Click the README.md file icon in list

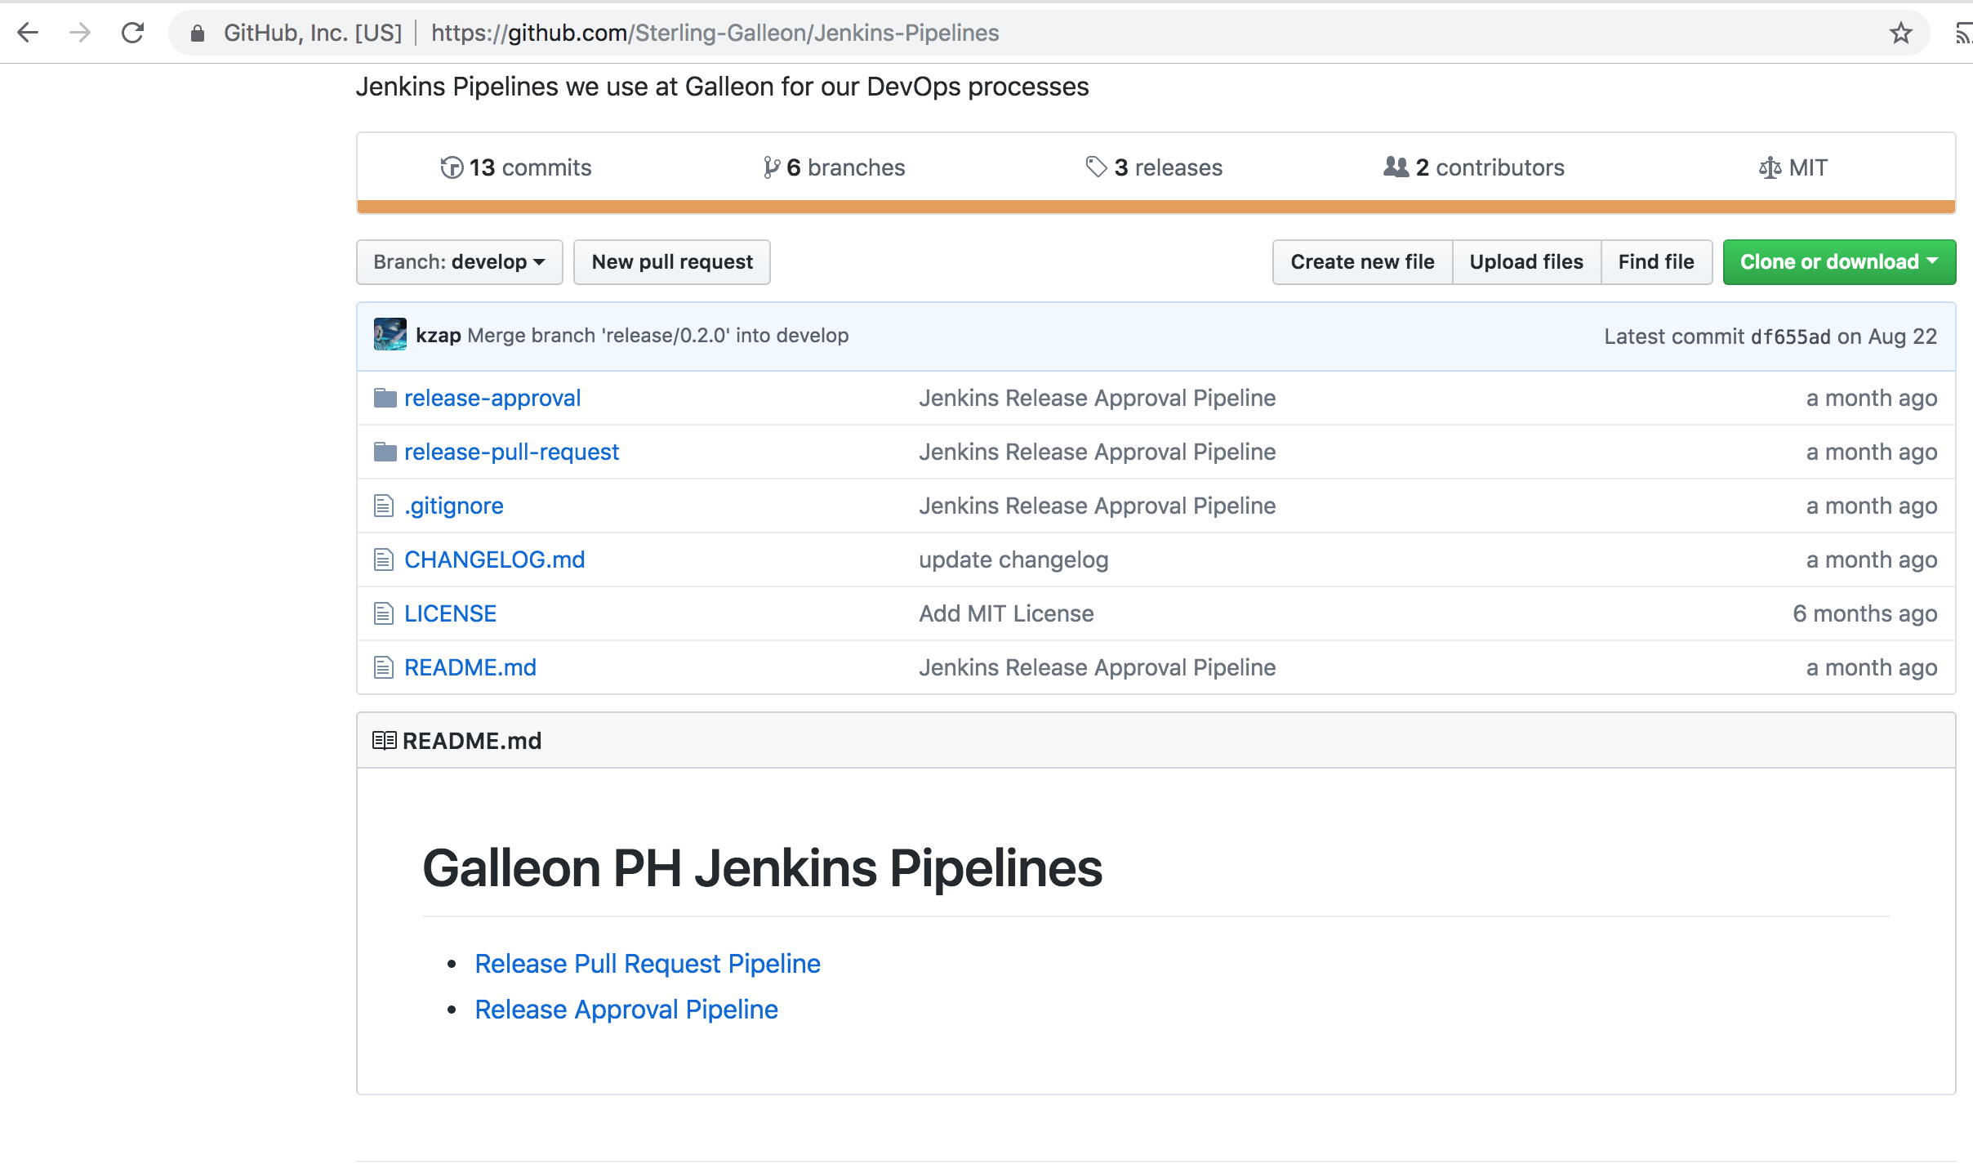(384, 667)
